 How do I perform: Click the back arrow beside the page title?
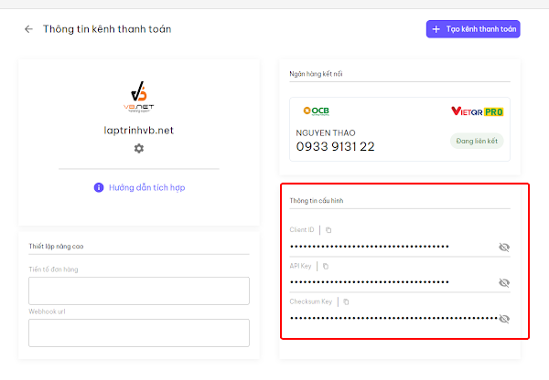(x=28, y=29)
